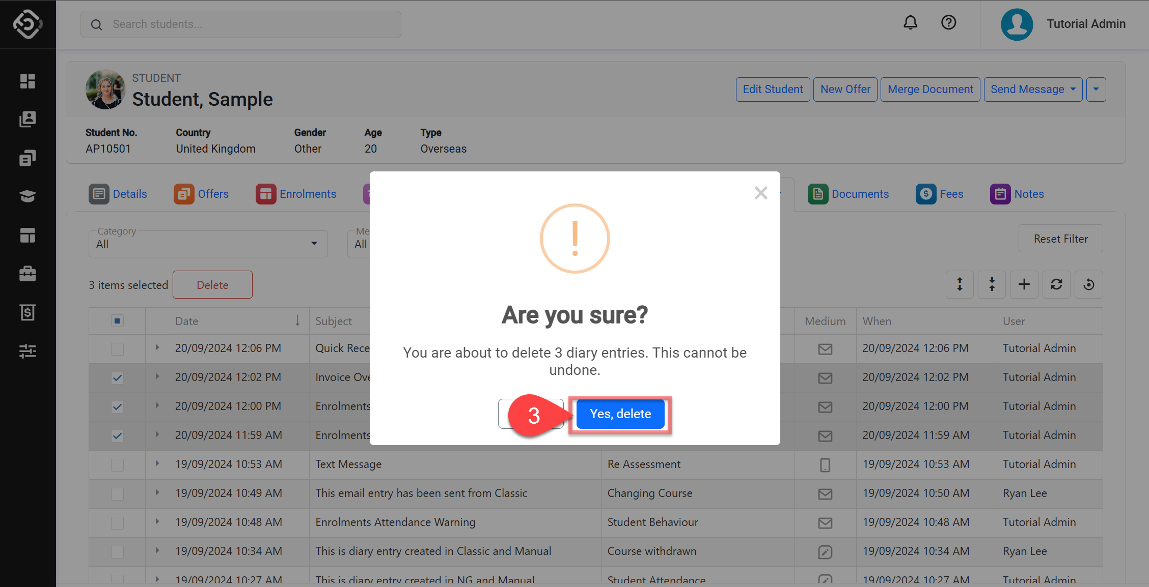The image size is (1149, 587).
Task: Close the confirmation dialog with X
Action: 761,193
